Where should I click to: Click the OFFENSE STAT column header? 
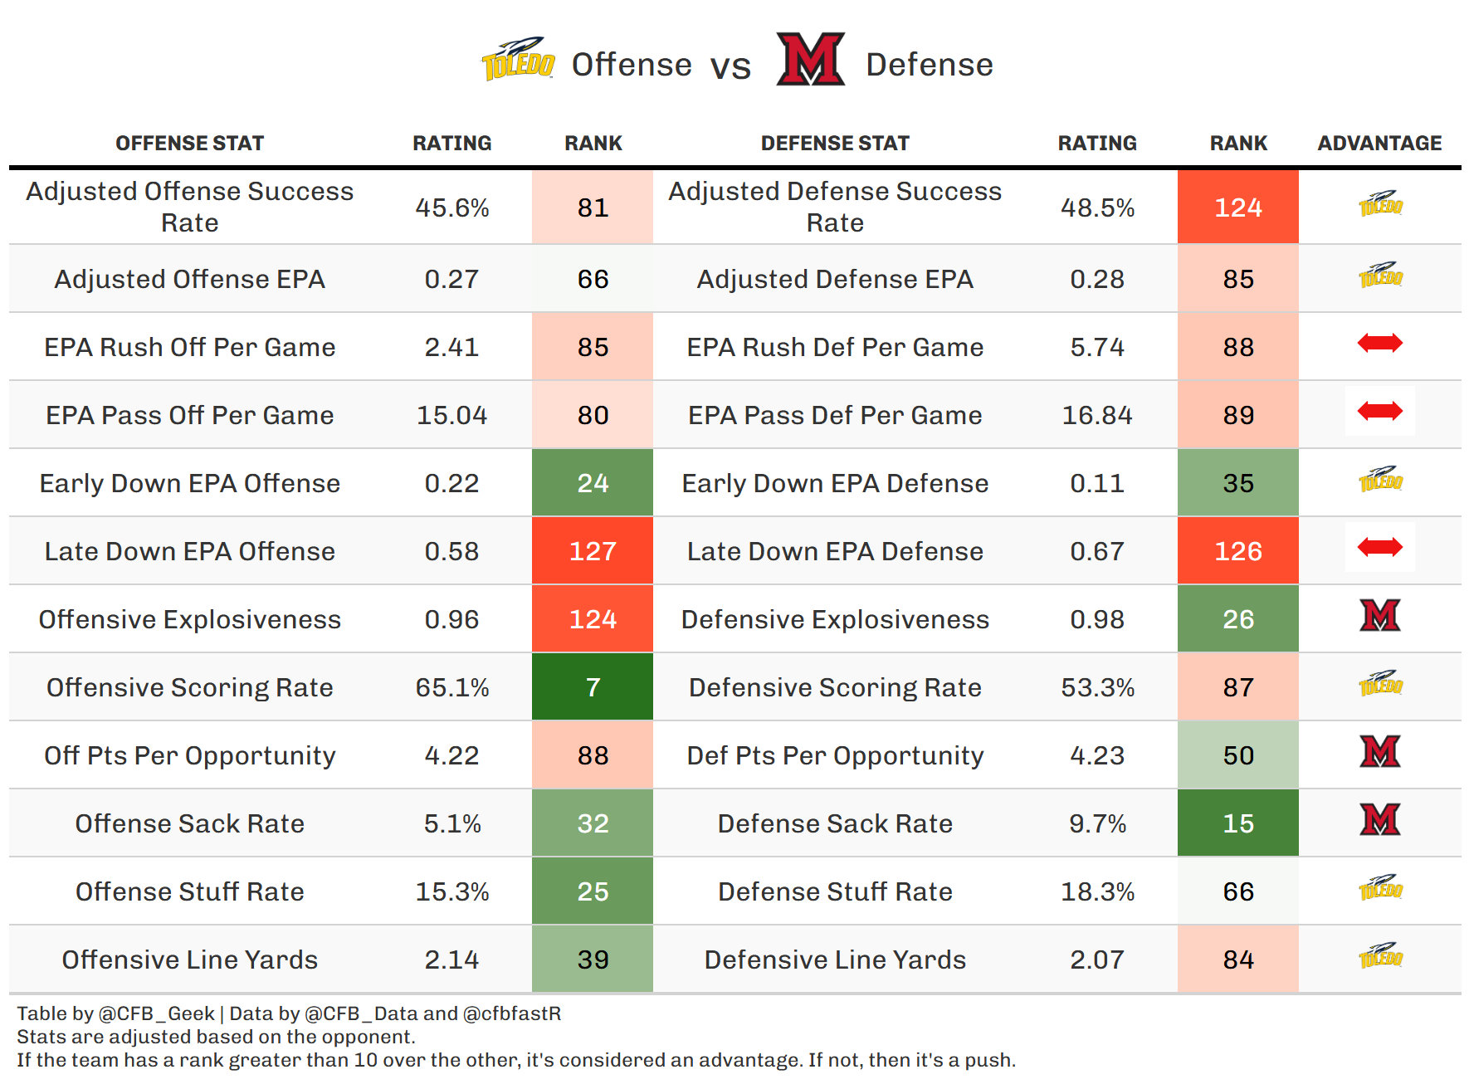(189, 144)
